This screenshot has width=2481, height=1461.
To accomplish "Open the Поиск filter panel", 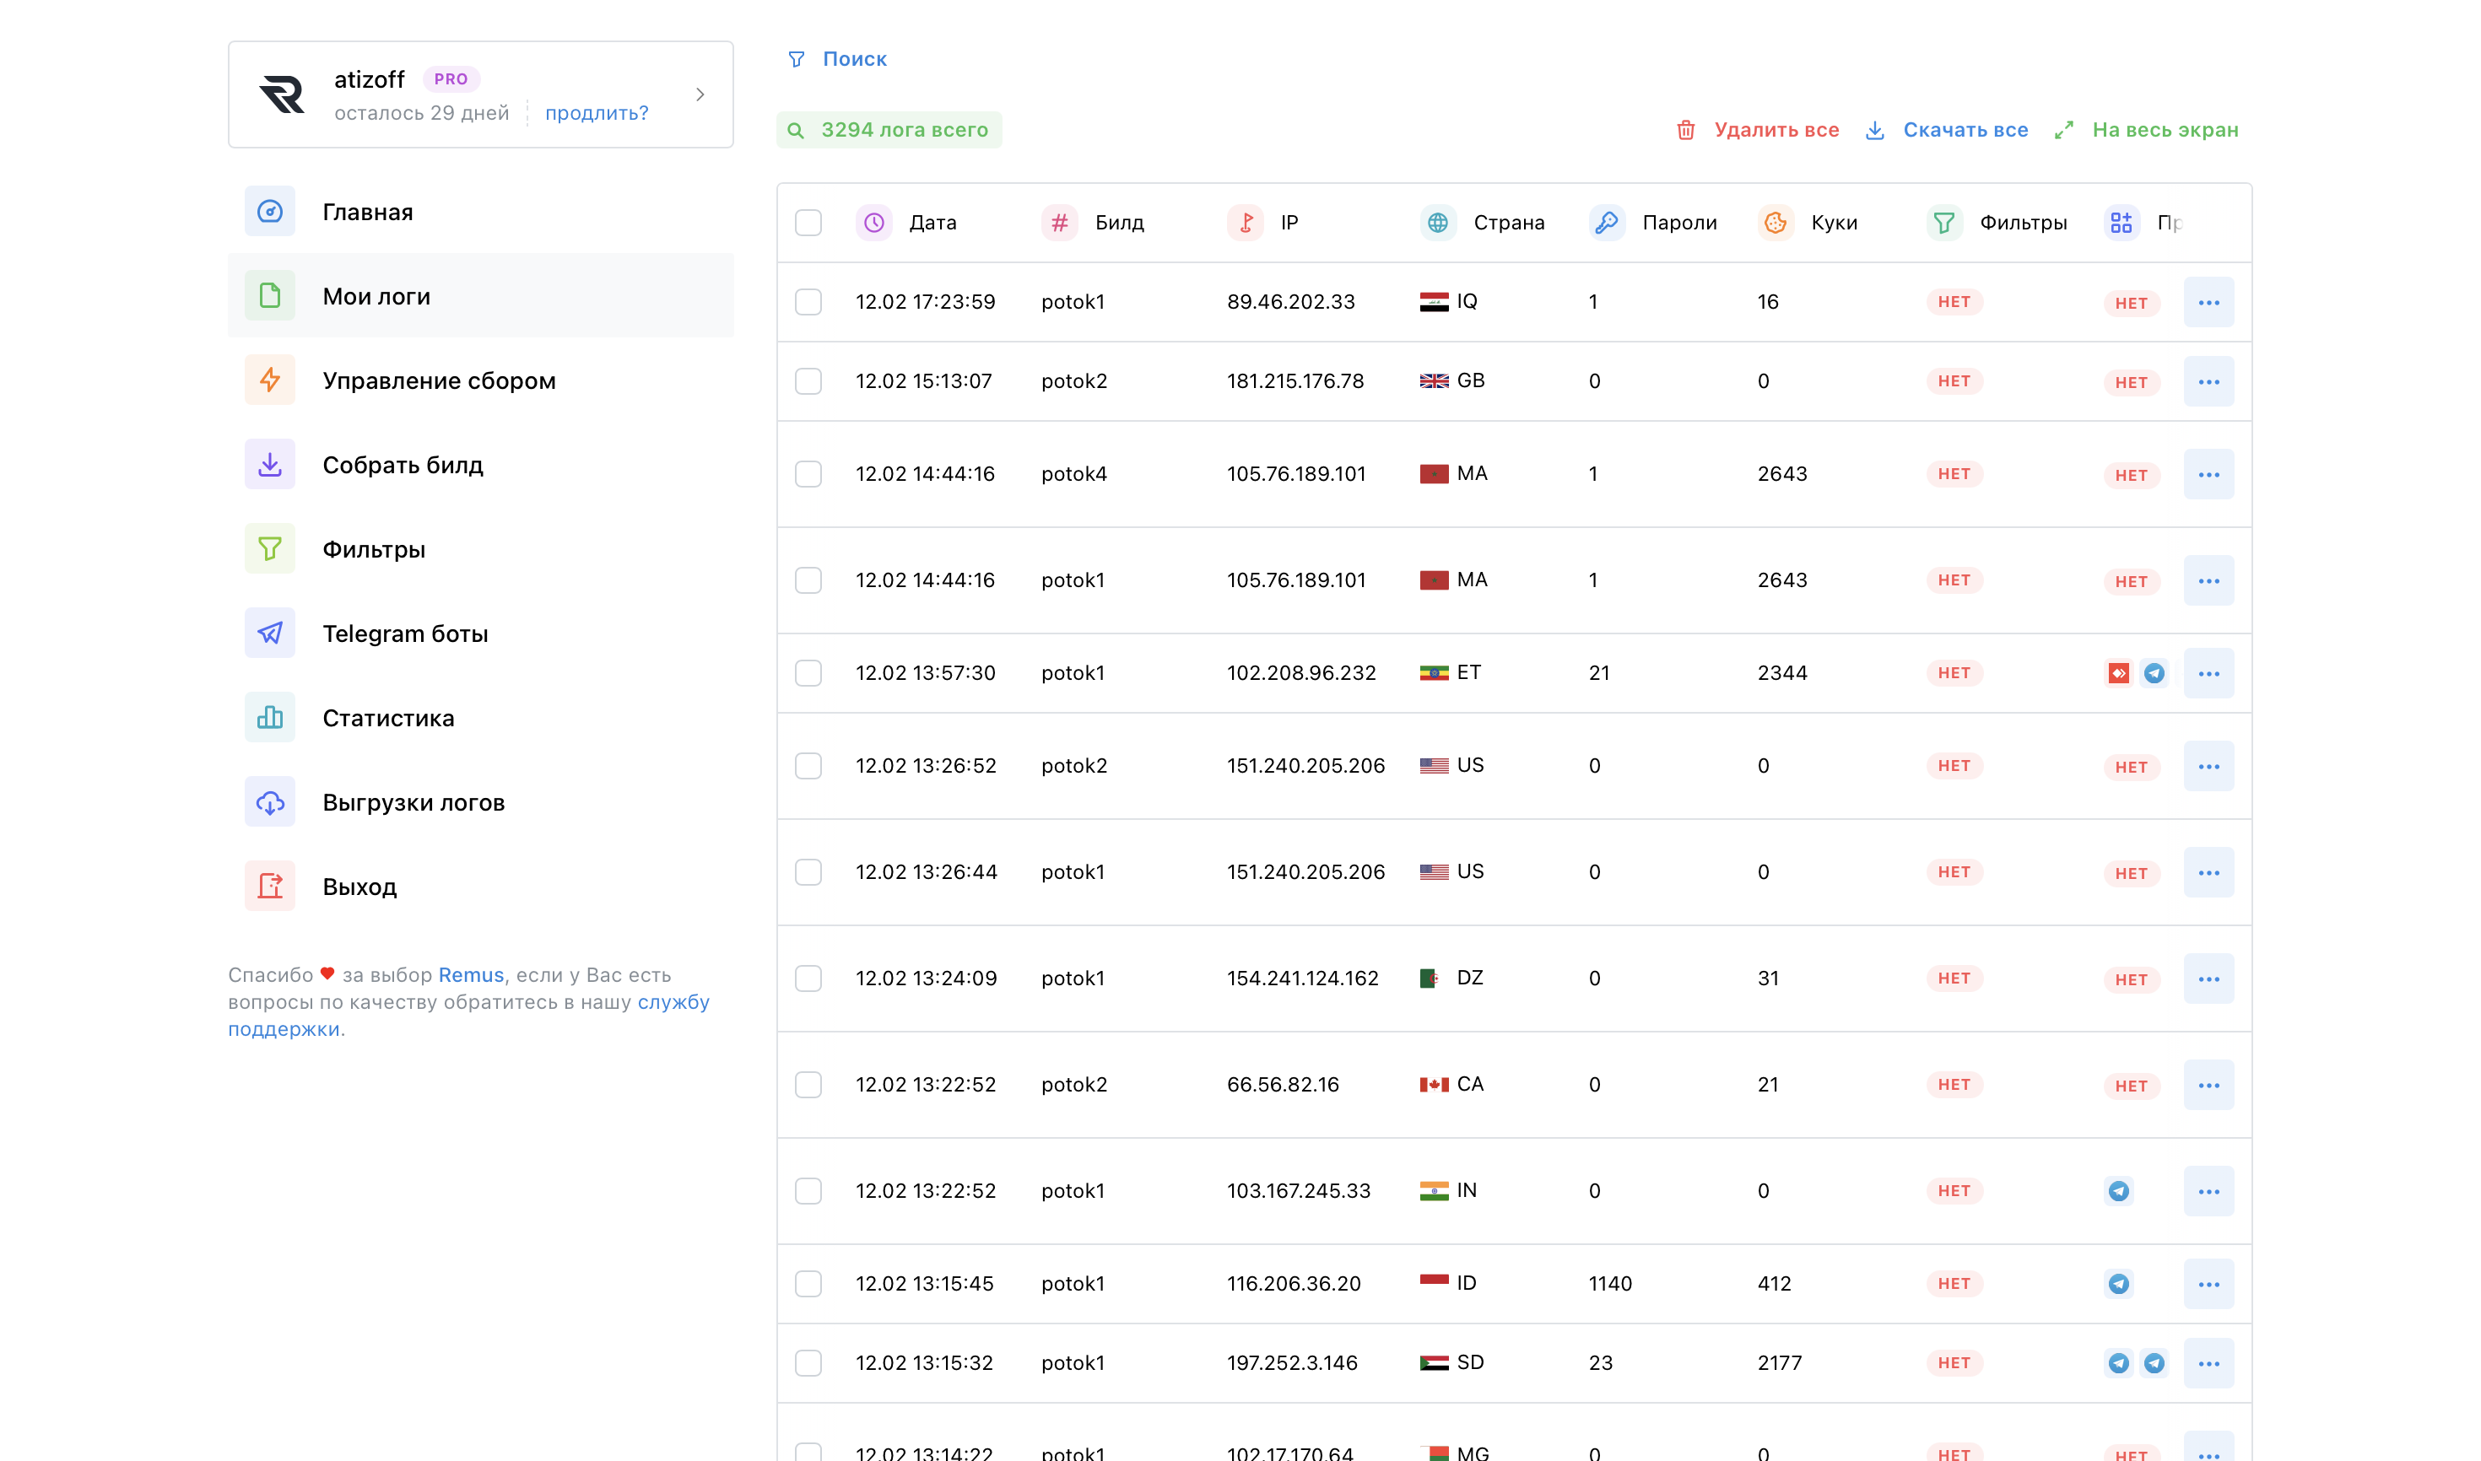I will coord(838,59).
